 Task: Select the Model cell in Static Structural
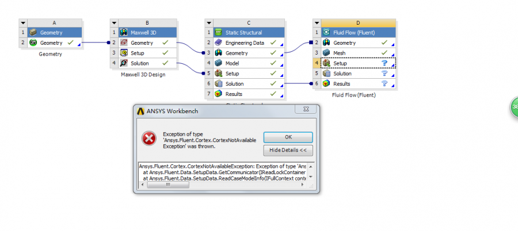pyautogui.click(x=249, y=63)
